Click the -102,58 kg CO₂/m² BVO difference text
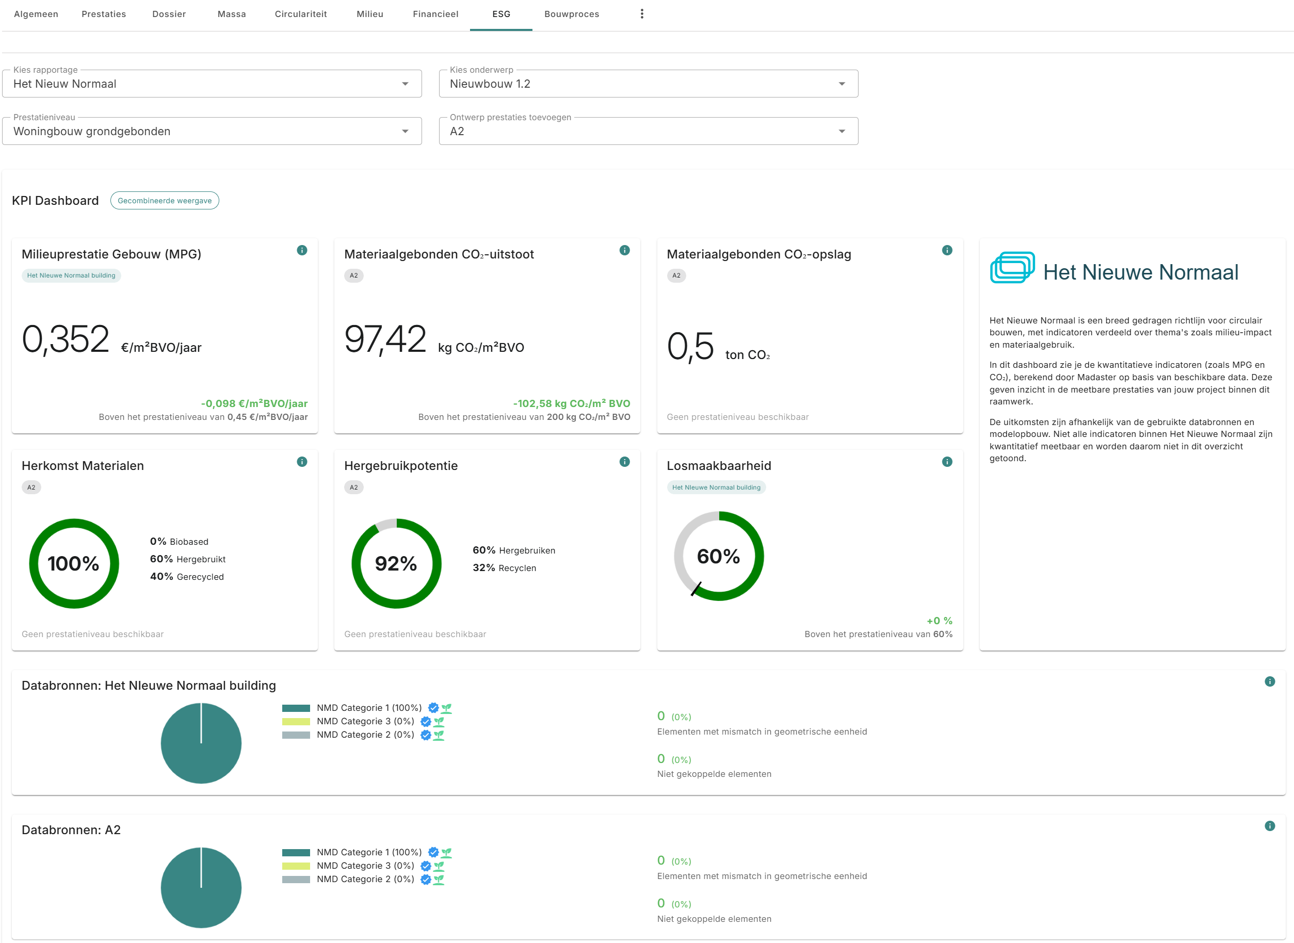The image size is (1294, 943). [x=572, y=403]
